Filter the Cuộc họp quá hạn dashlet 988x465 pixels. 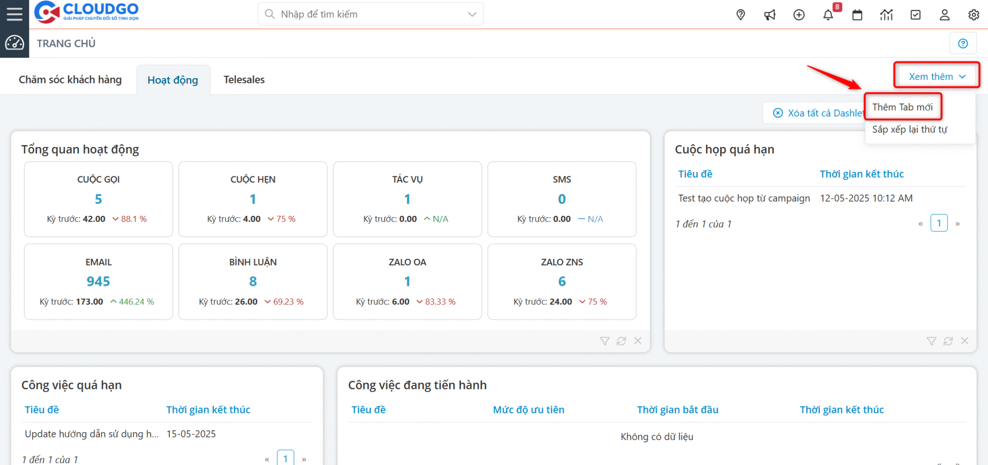click(932, 341)
